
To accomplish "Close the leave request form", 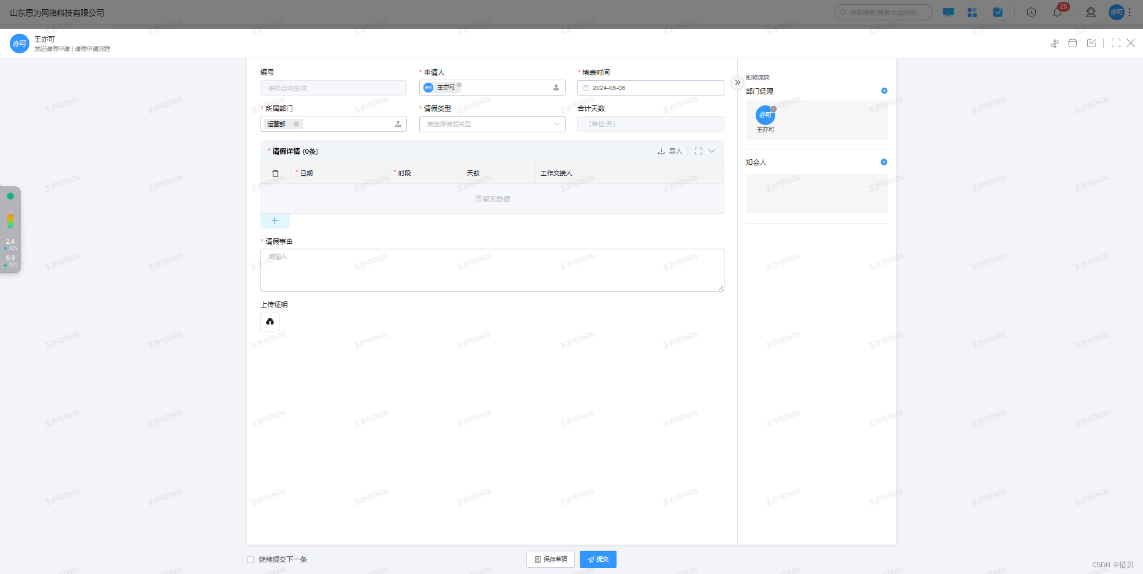I will pos(1131,43).
